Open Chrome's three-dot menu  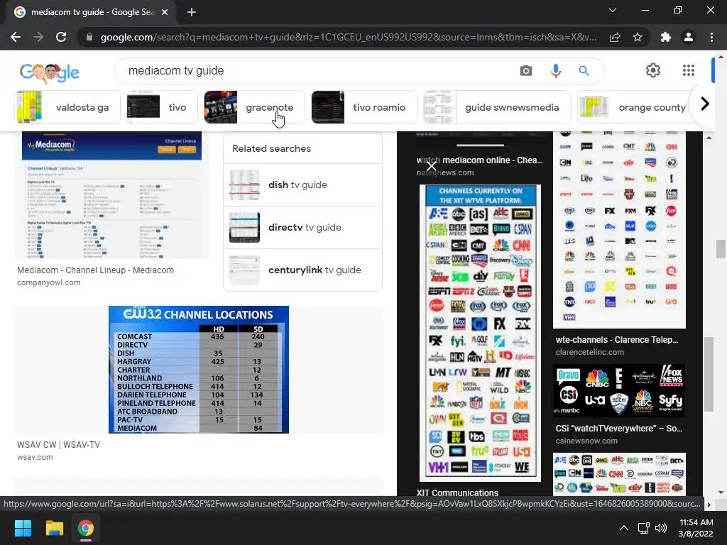point(711,37)
